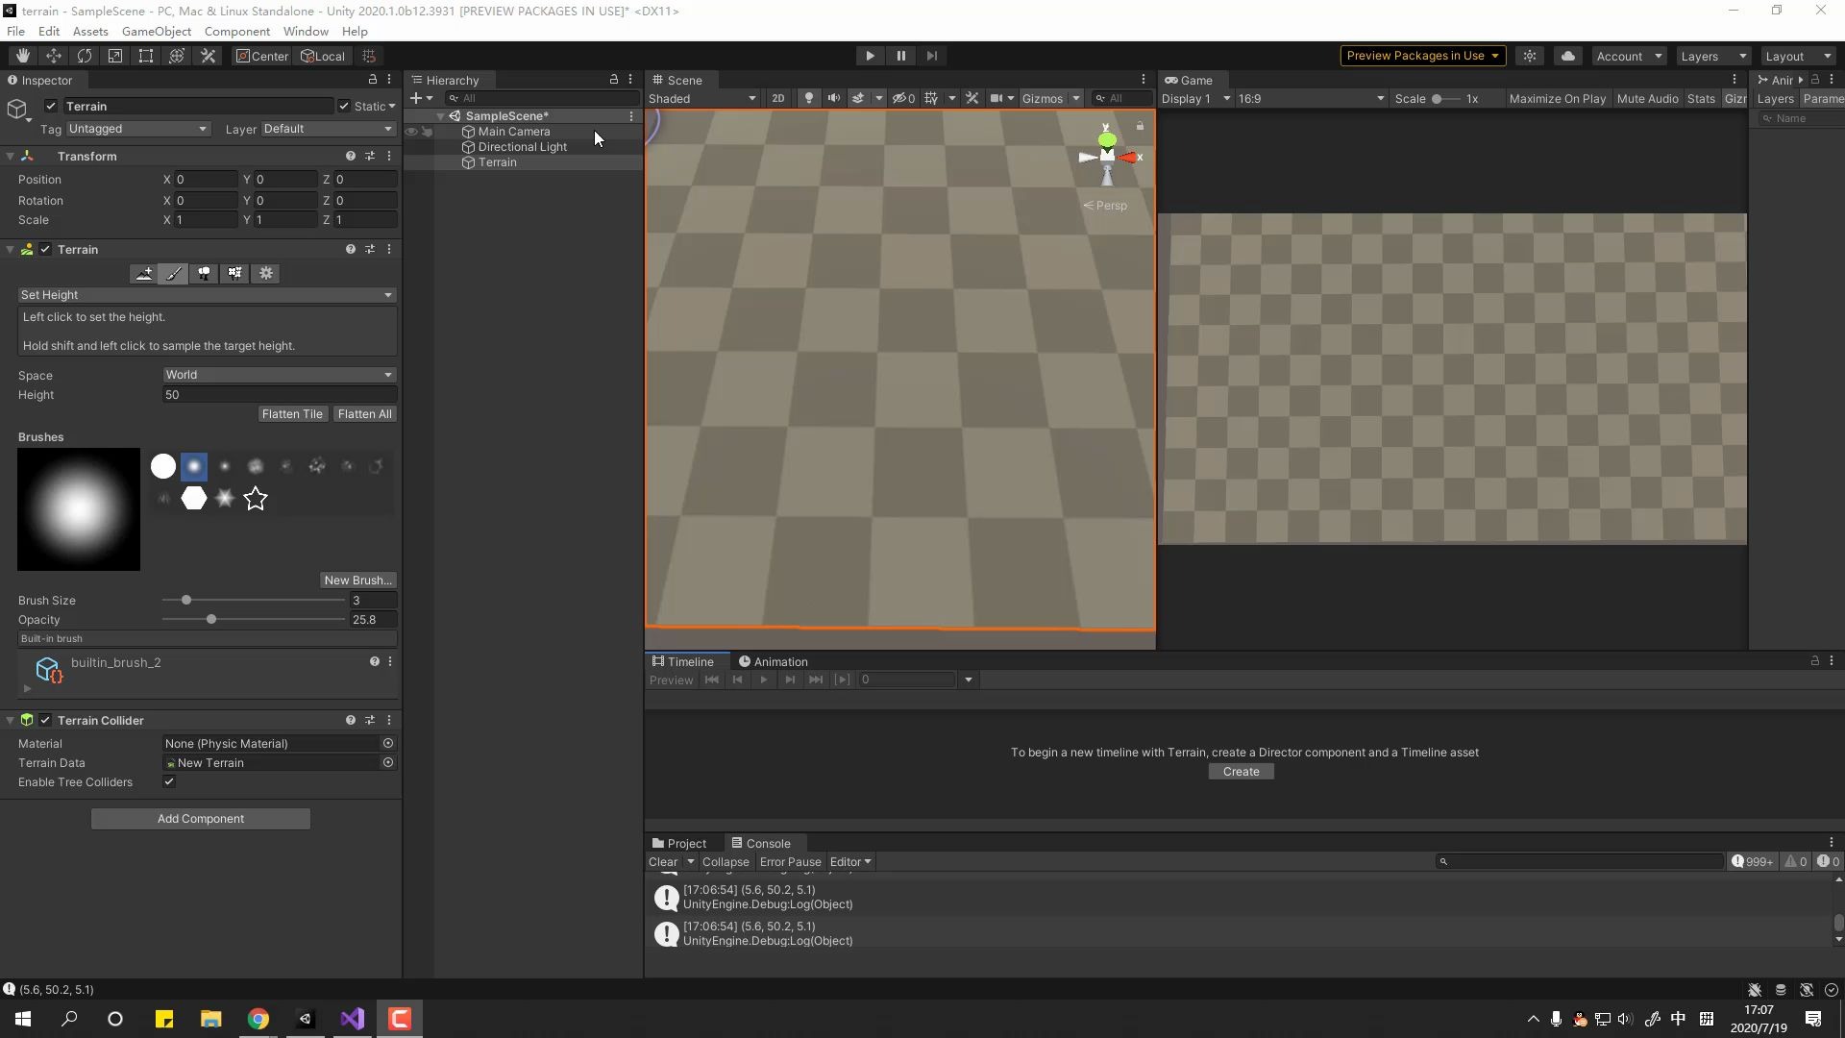Viewport: 1845px width, 1038px height.
Task: Click the Paint Terrain brush icon
Action: coord(173,274)
